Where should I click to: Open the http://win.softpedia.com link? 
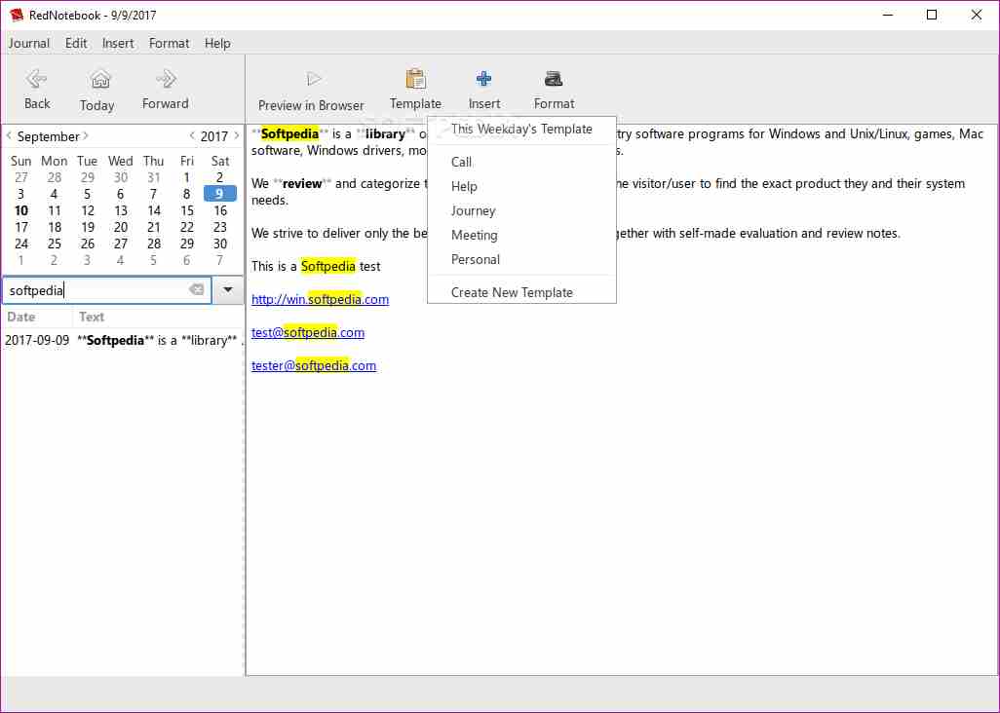pos(320,299)
